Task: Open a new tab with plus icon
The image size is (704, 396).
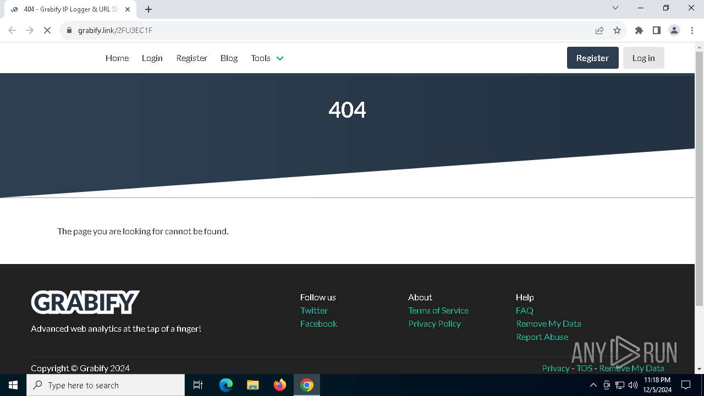Action: click(x=148, y=9)
